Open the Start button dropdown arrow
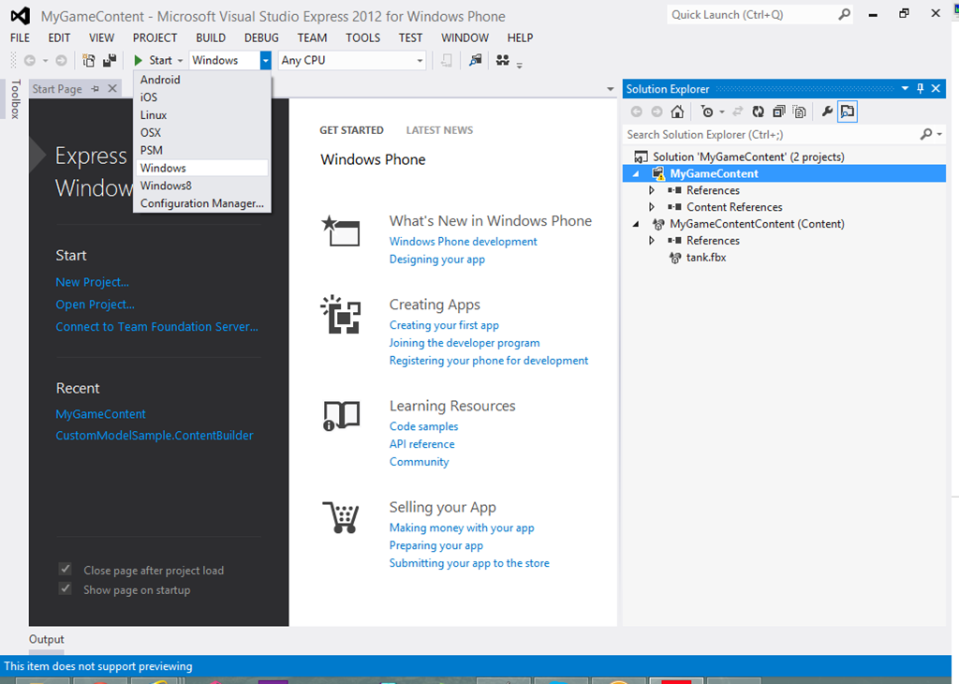Viewport: 959px width, 684px height. pos(181,61)
